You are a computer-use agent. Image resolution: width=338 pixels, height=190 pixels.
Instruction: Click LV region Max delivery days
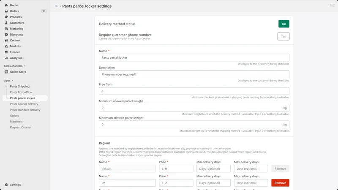(x=251, y=183)
